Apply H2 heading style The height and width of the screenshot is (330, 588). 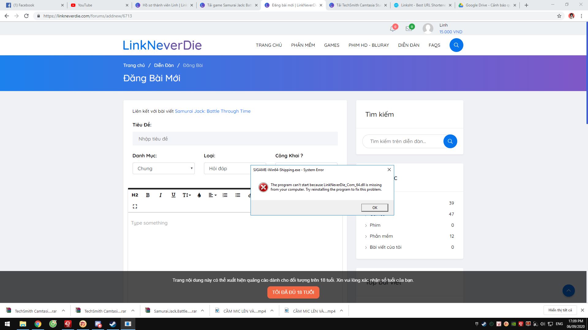click(x=135, y=195)
